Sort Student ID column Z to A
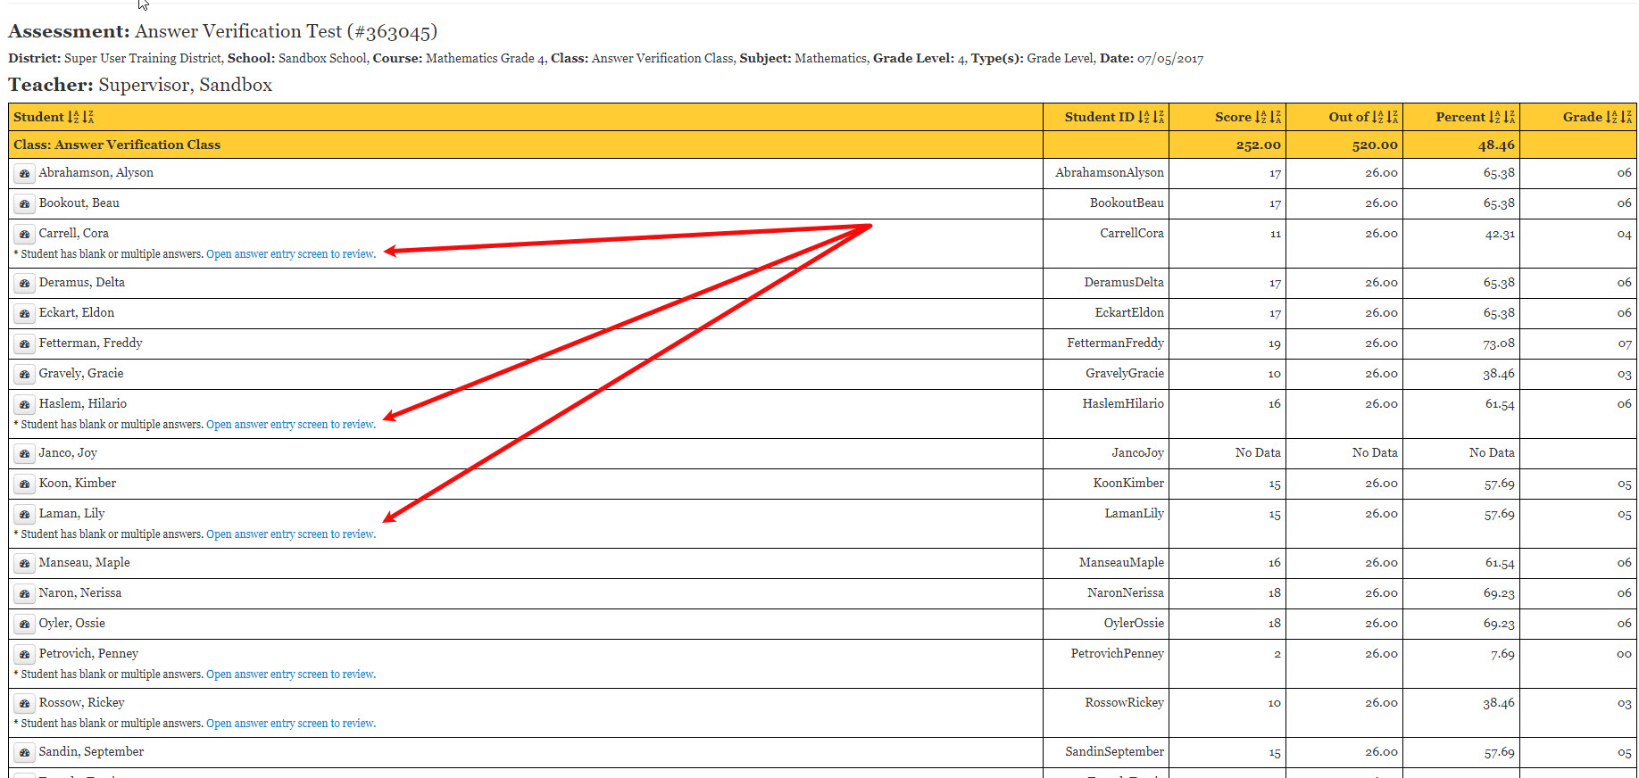 [1159, 117]
